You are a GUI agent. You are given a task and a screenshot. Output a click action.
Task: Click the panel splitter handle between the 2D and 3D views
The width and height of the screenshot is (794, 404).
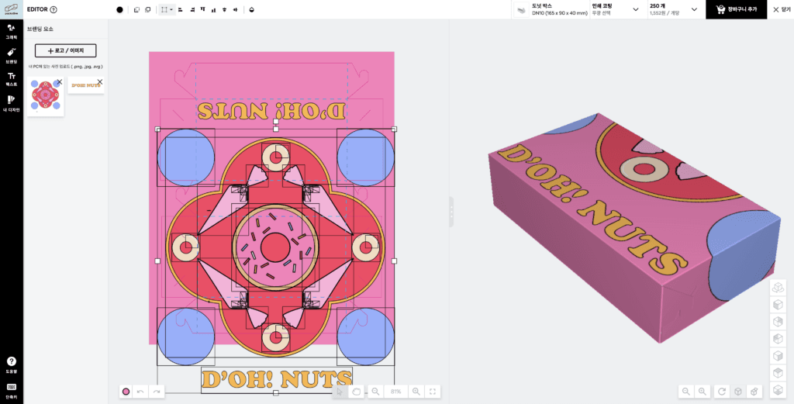(451, 212)
